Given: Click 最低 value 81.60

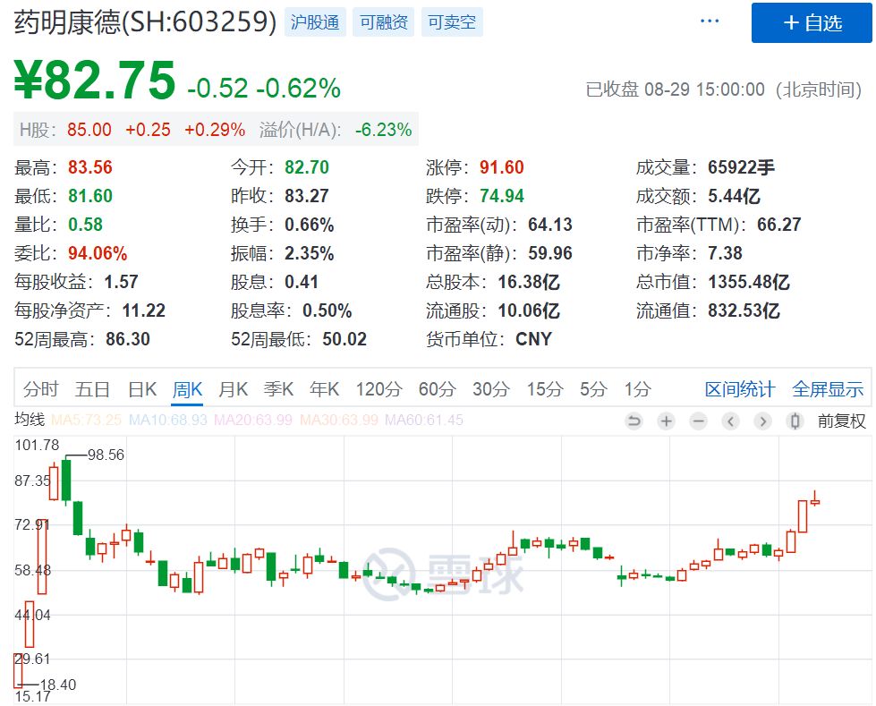Looking at the screenshot, I should [x=90, y=196].
